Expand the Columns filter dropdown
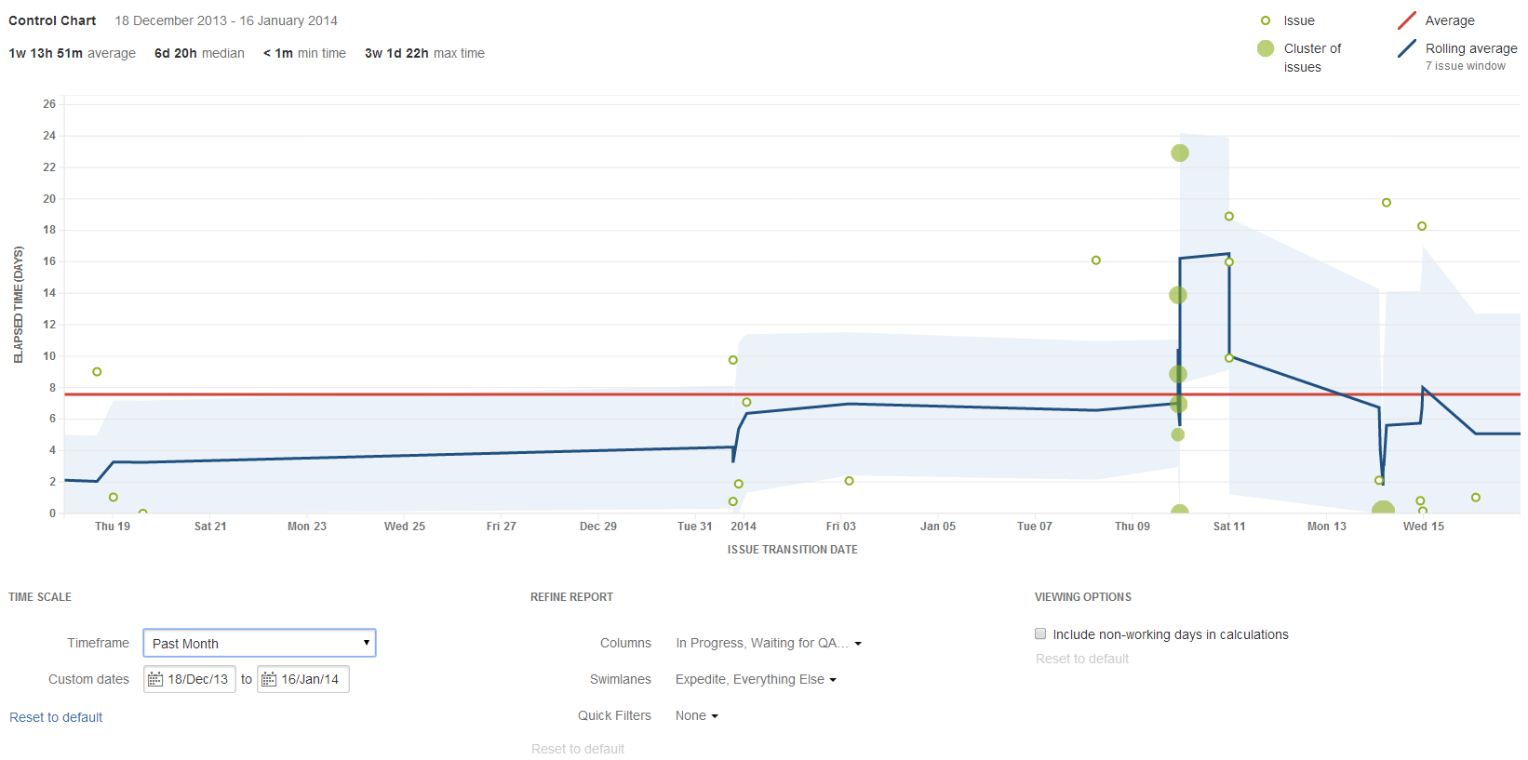 768,644
